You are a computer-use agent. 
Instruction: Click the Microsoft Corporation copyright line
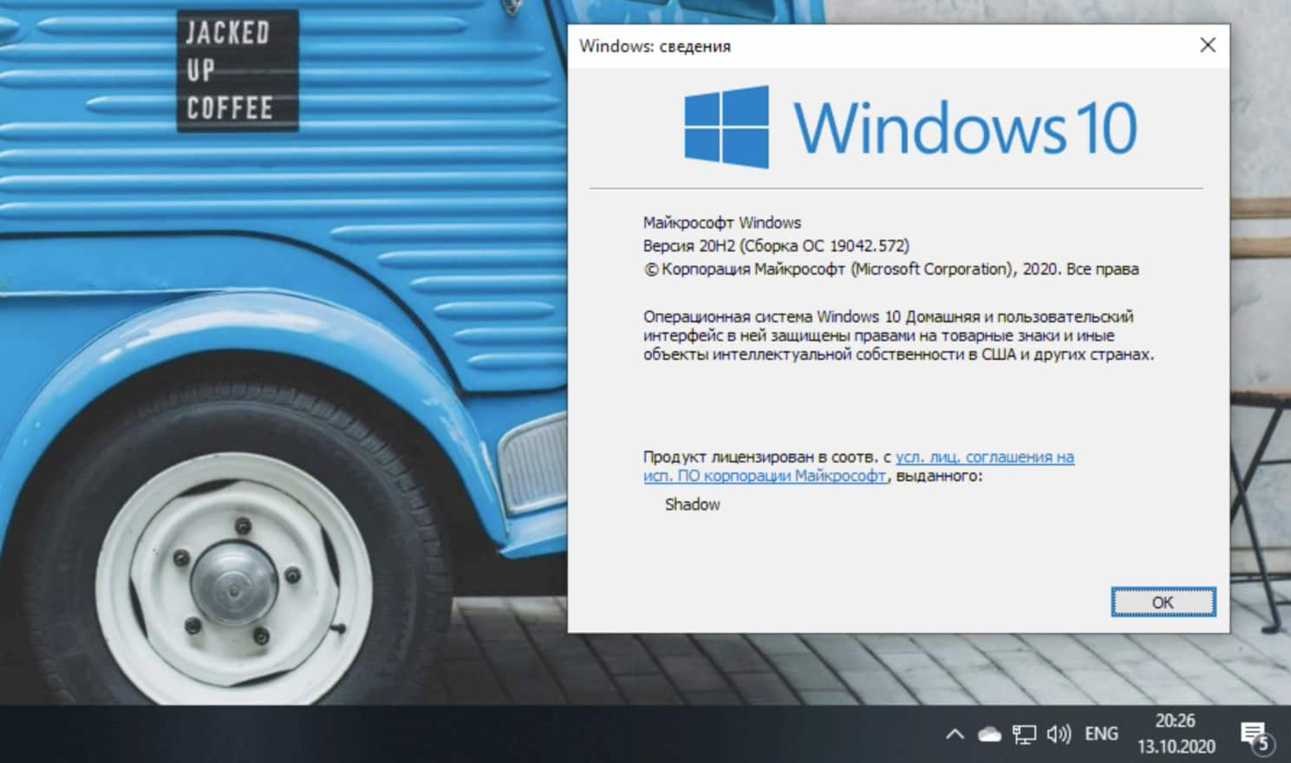tap(890, 270)
